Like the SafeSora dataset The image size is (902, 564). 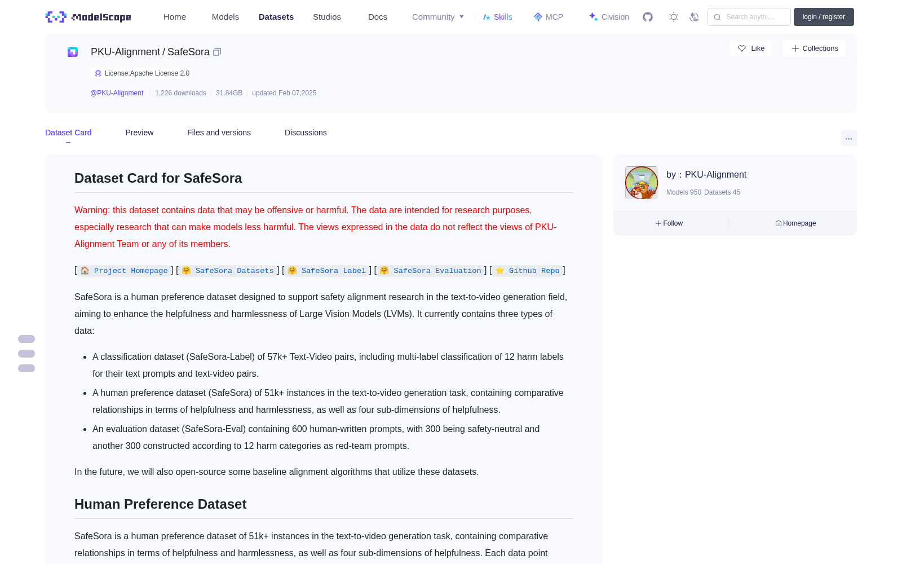[750, 49]
